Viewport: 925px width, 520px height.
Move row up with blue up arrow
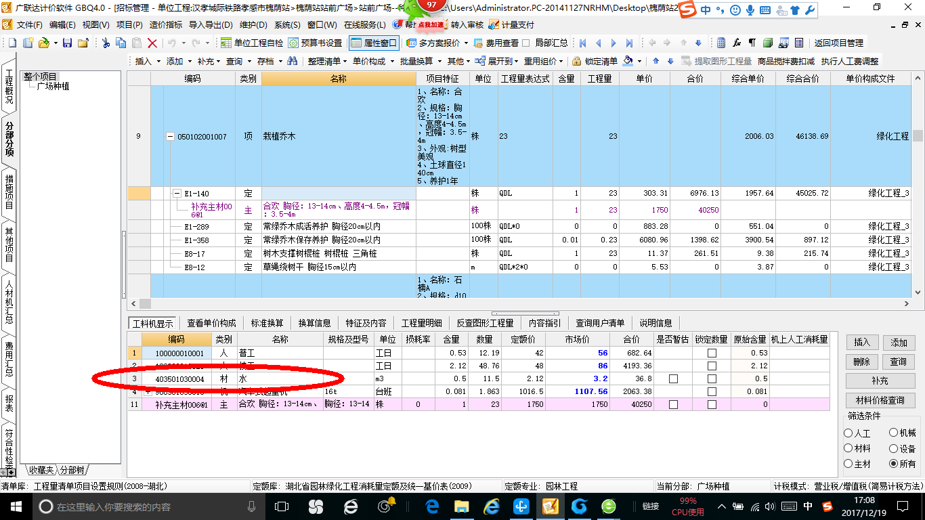[x=655, y=61]
